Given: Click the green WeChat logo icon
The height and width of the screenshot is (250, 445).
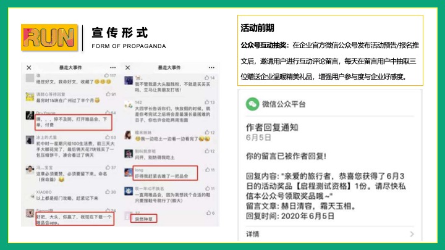Looking at the screenshot, I should coord(252,104).
